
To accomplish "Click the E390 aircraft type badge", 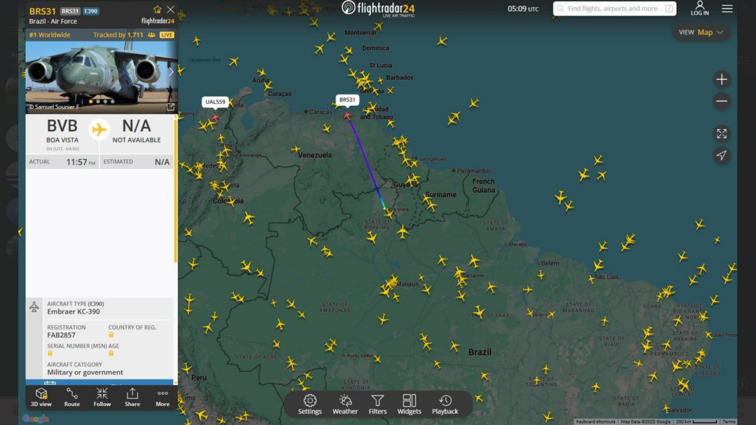I will coord(90,11).
